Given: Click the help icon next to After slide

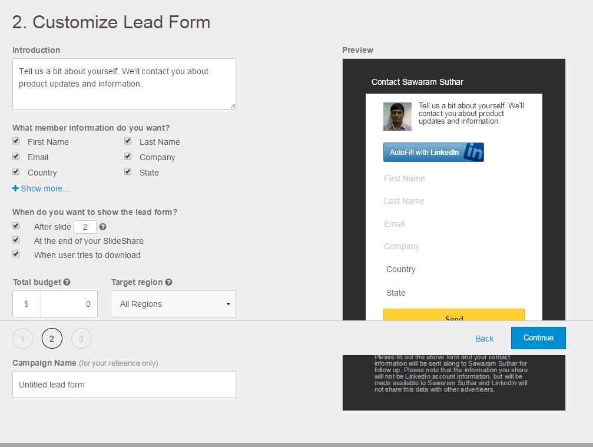Looking at the screenshot, I should [x=102, y=227].
